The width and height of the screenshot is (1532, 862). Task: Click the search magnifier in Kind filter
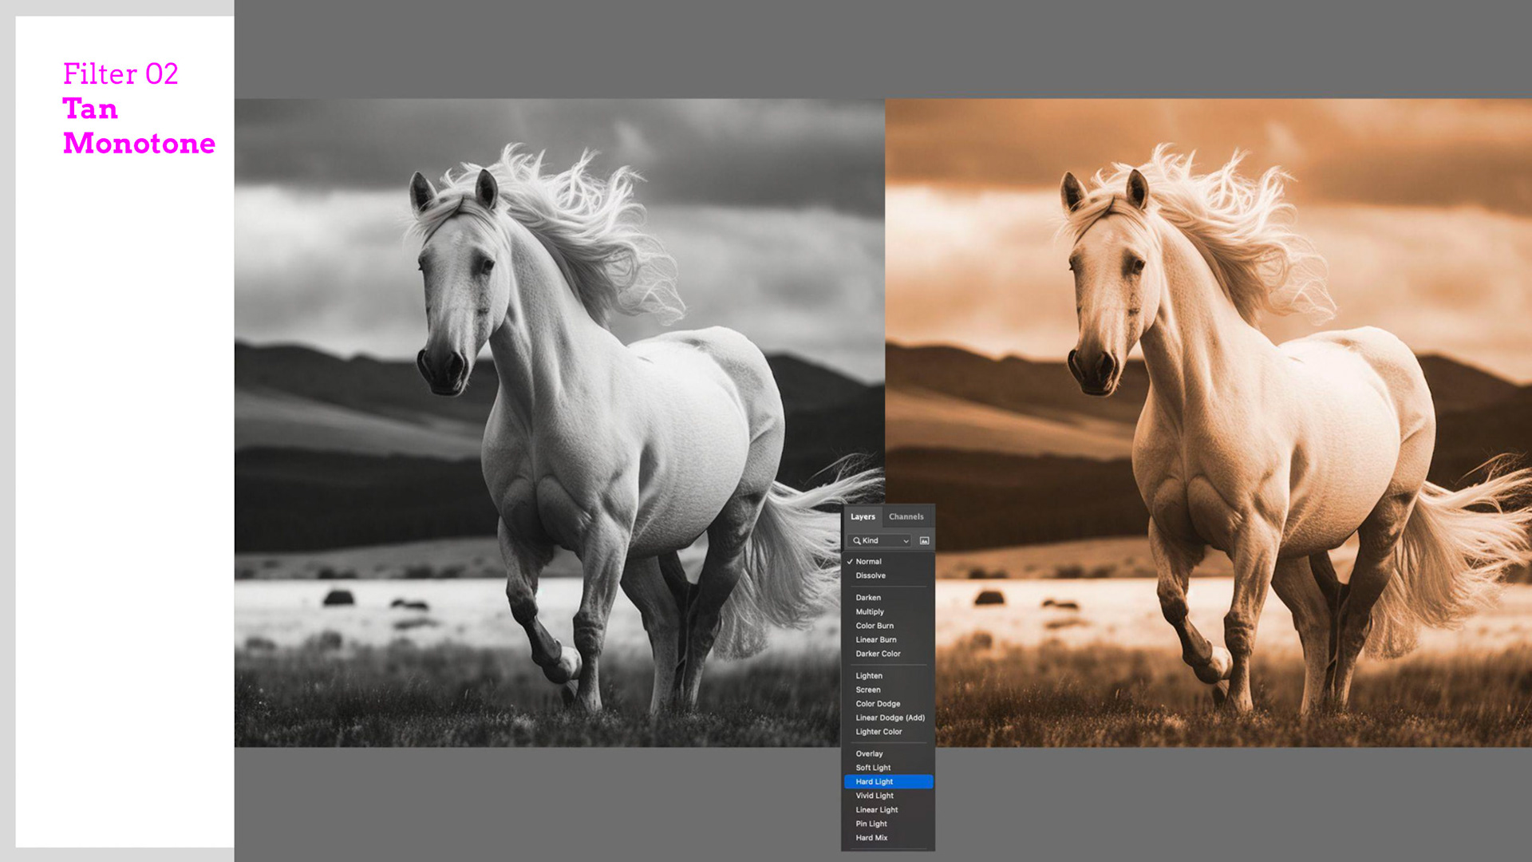tap(856, 540)
